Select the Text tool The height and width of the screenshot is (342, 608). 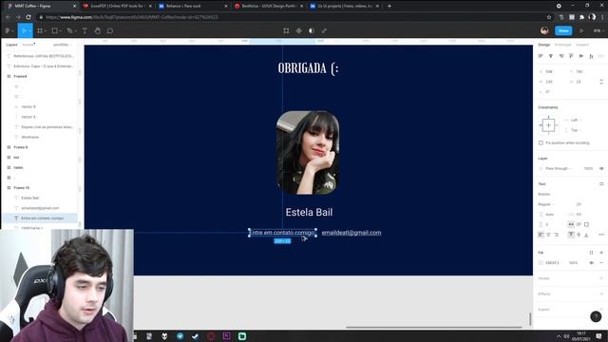click(85, 30)
